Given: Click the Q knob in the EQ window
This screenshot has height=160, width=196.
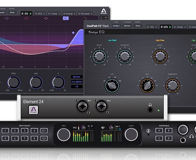Looking at the screenshot, I should (x=58, y=83).
